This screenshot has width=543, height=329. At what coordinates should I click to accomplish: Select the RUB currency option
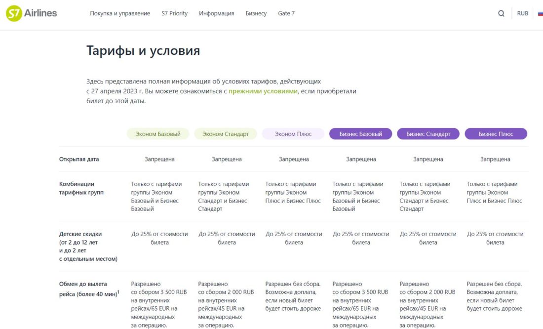click(522, 13)
